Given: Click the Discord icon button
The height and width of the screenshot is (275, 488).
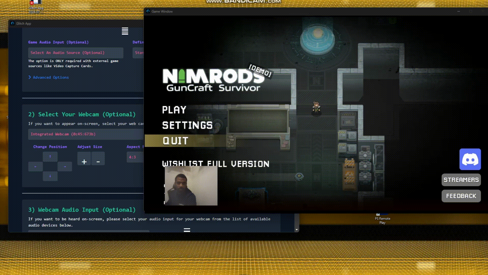Looking at the screenshot, I should pyautogui.click(x=470, y=159).
